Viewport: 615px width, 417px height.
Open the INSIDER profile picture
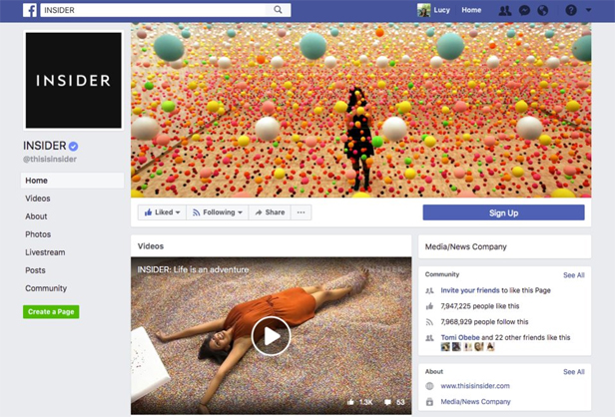[x=73, y=81]
